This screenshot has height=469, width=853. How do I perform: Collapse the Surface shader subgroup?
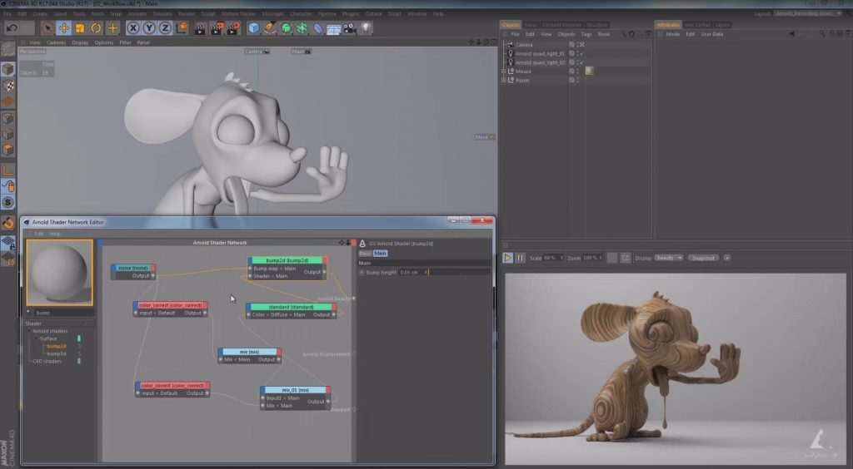tap(37, 338)
